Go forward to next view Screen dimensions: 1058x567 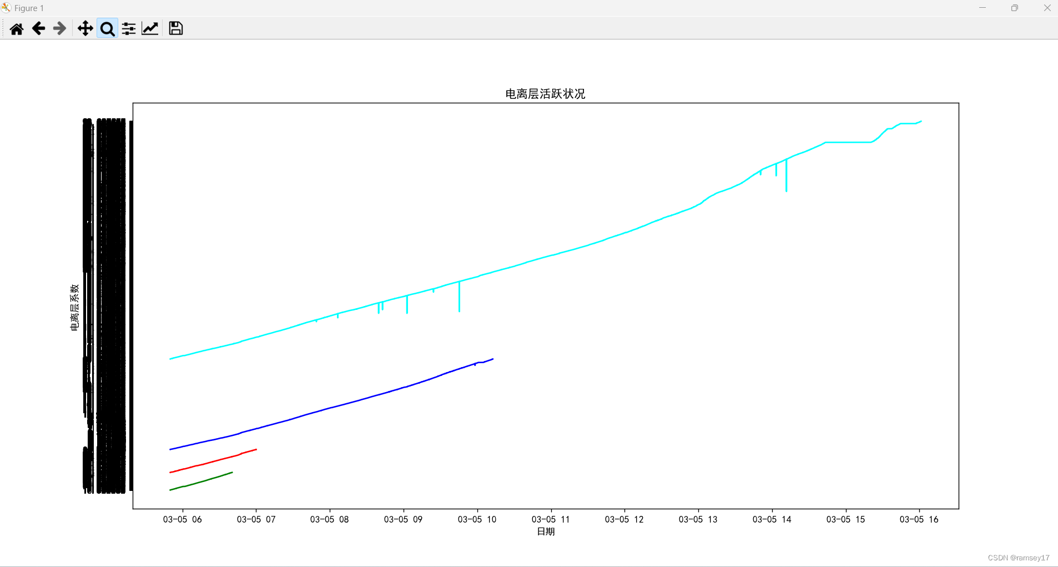(x=59, y=28)
